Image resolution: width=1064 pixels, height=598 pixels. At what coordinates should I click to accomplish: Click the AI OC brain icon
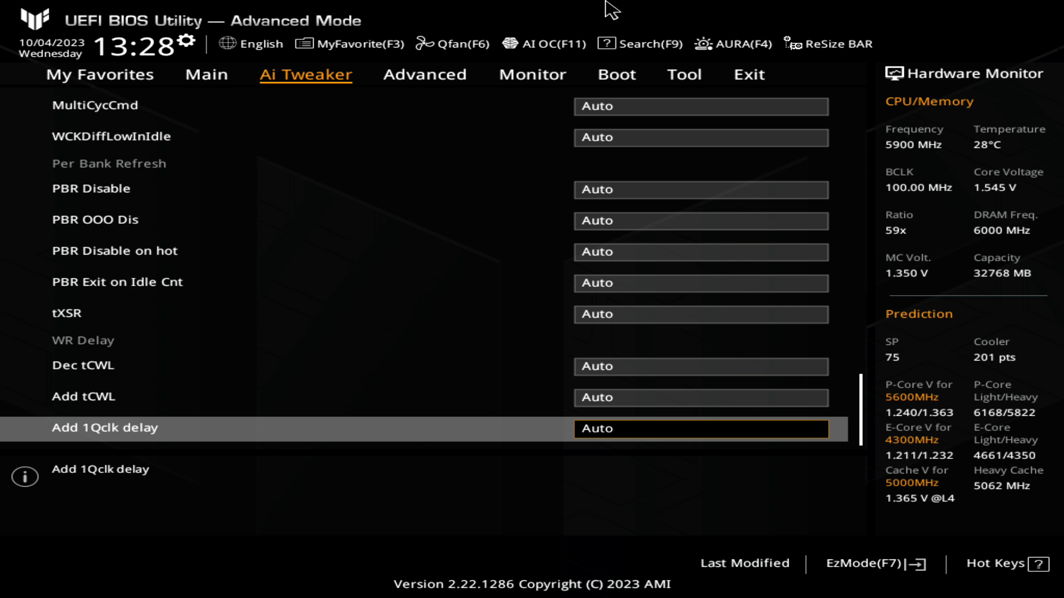(x=510, y=43)
